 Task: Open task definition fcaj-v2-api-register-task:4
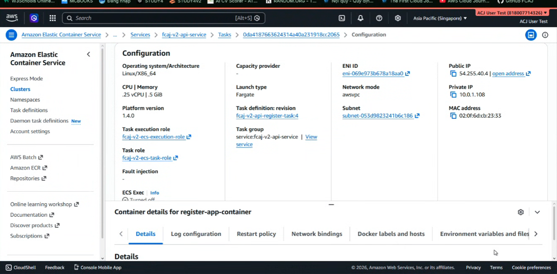pyautogui.click(x=267, y=116)
